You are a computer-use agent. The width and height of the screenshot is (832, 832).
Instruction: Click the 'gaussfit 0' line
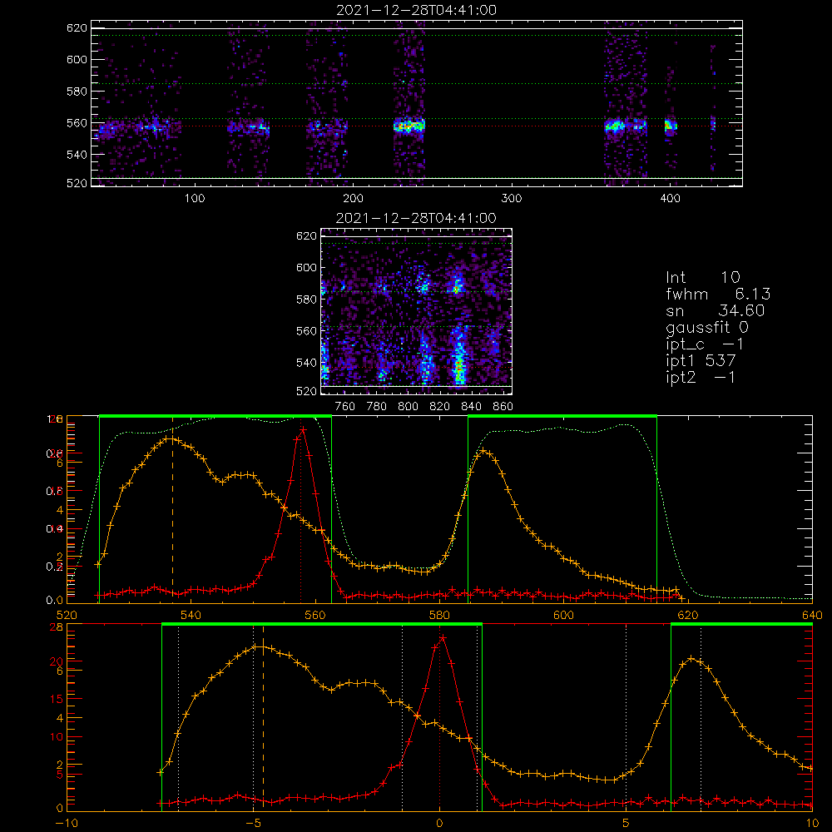[707, 327]
